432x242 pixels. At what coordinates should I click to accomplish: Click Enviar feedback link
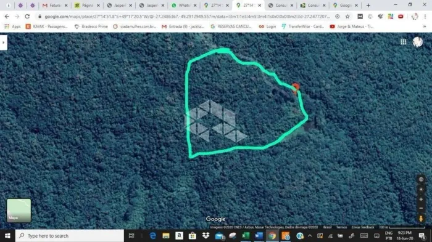tap(363, 227)
